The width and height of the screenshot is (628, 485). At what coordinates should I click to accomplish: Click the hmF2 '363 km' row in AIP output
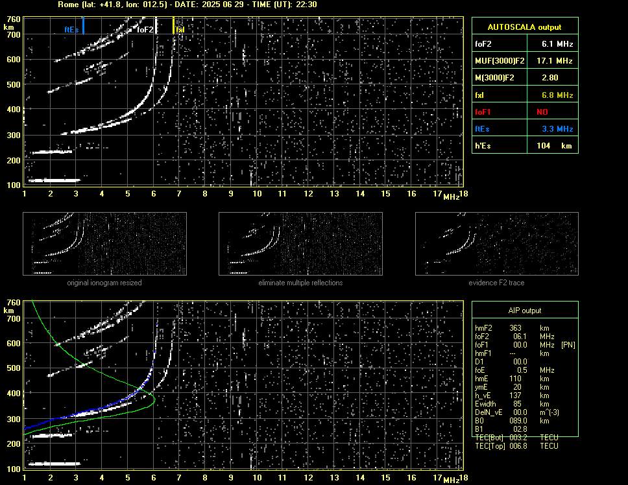(514, 328)
